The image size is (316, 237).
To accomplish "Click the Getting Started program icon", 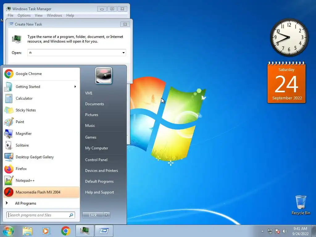I will pos(9,87).
